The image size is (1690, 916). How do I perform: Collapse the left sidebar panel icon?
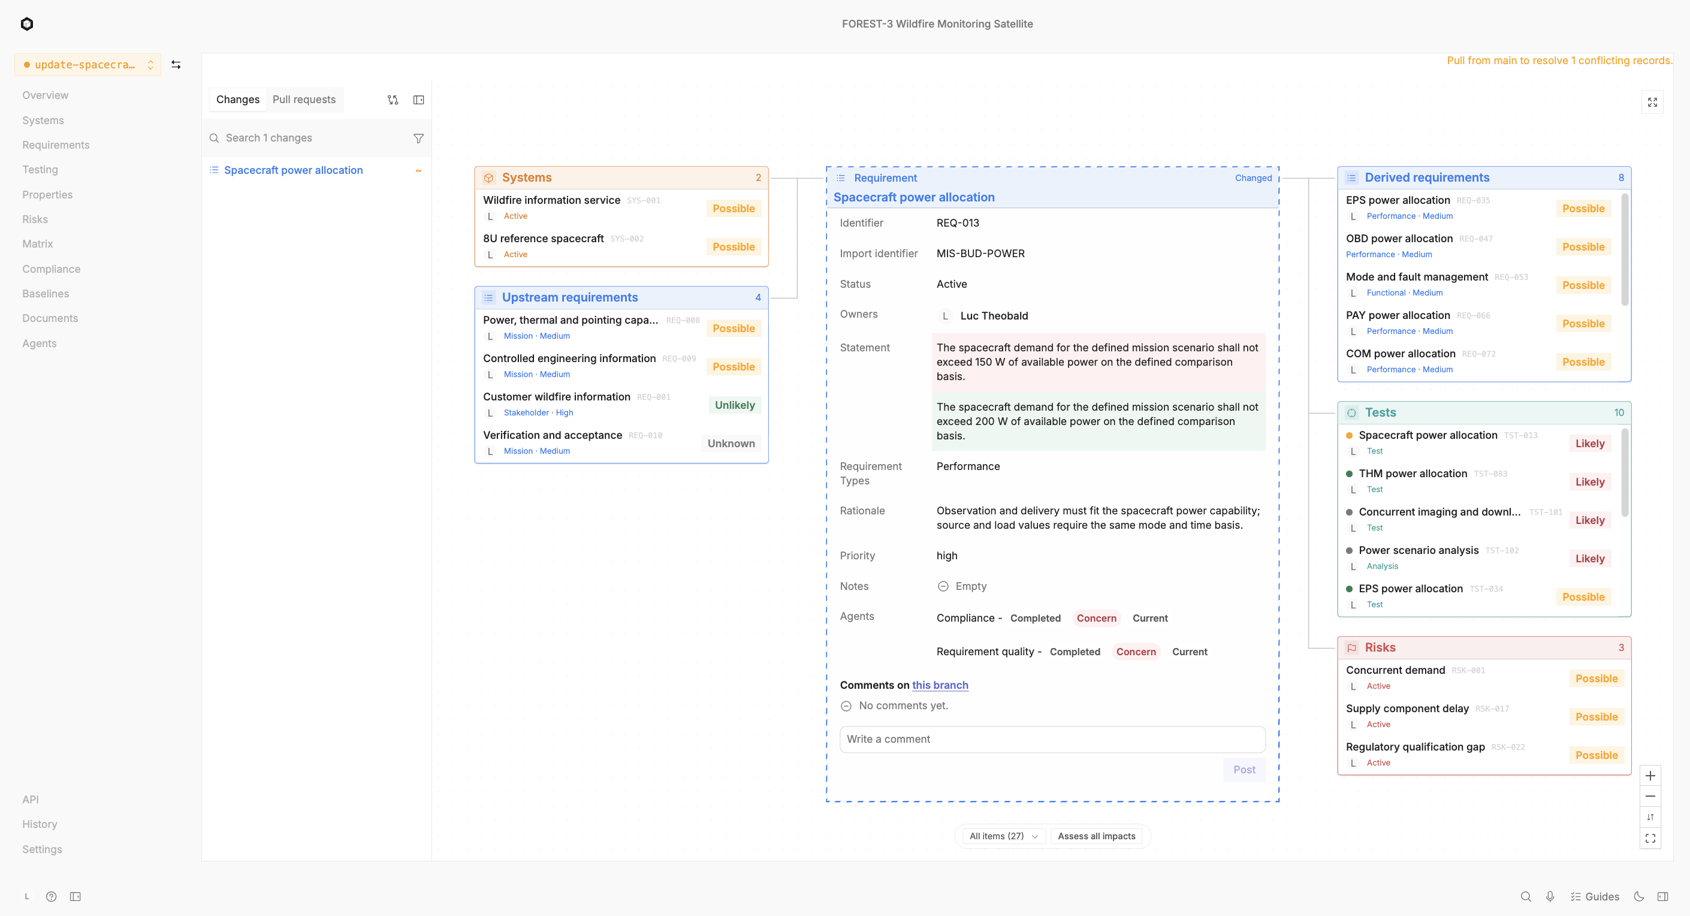[76, 896]
